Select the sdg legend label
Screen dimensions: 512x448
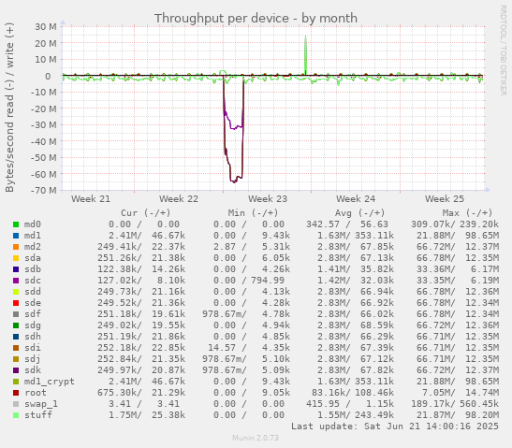pos(33,325)
